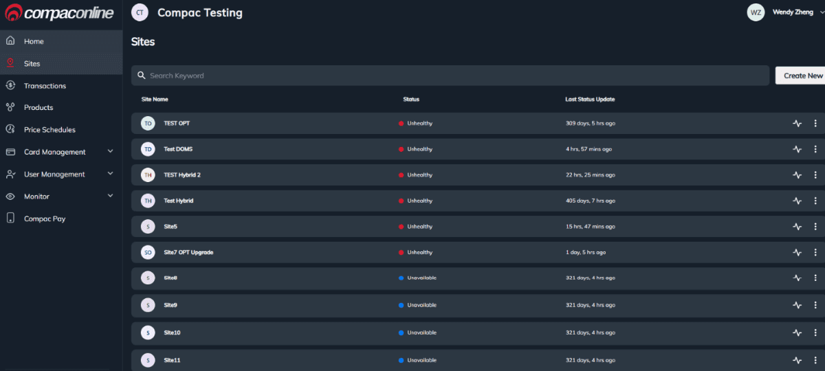View activity graph for TEST OPT

[797, 124]
